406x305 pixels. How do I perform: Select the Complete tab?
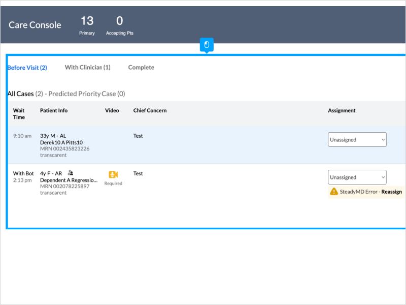pyautogui.click(x=141, y=67)
